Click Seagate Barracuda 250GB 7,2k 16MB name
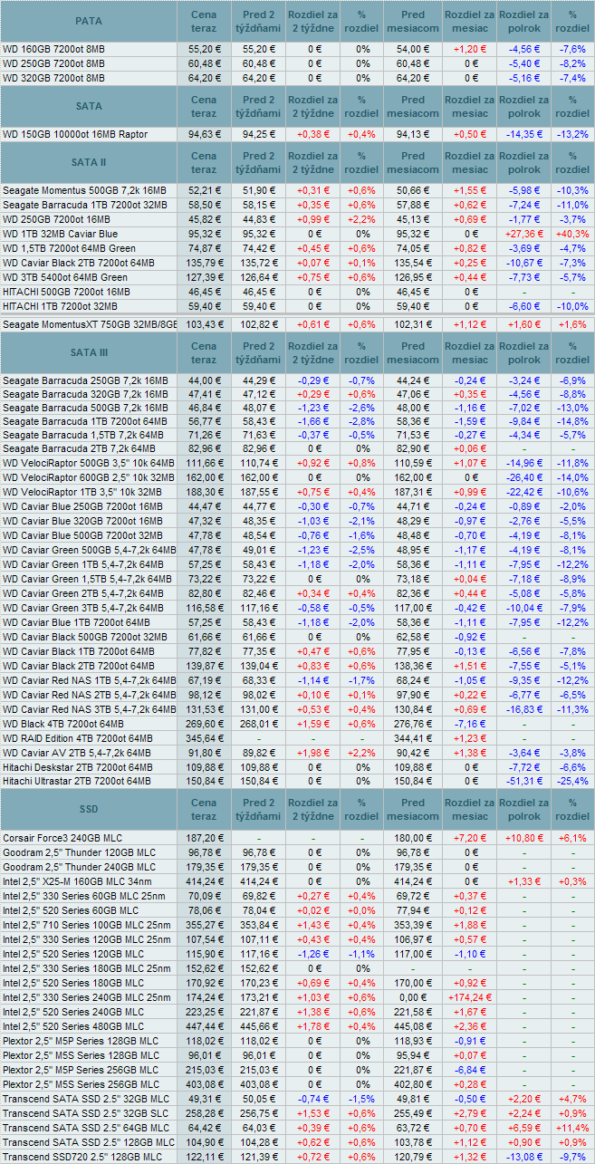This screenshot has height=1164, width=595. 85,381
